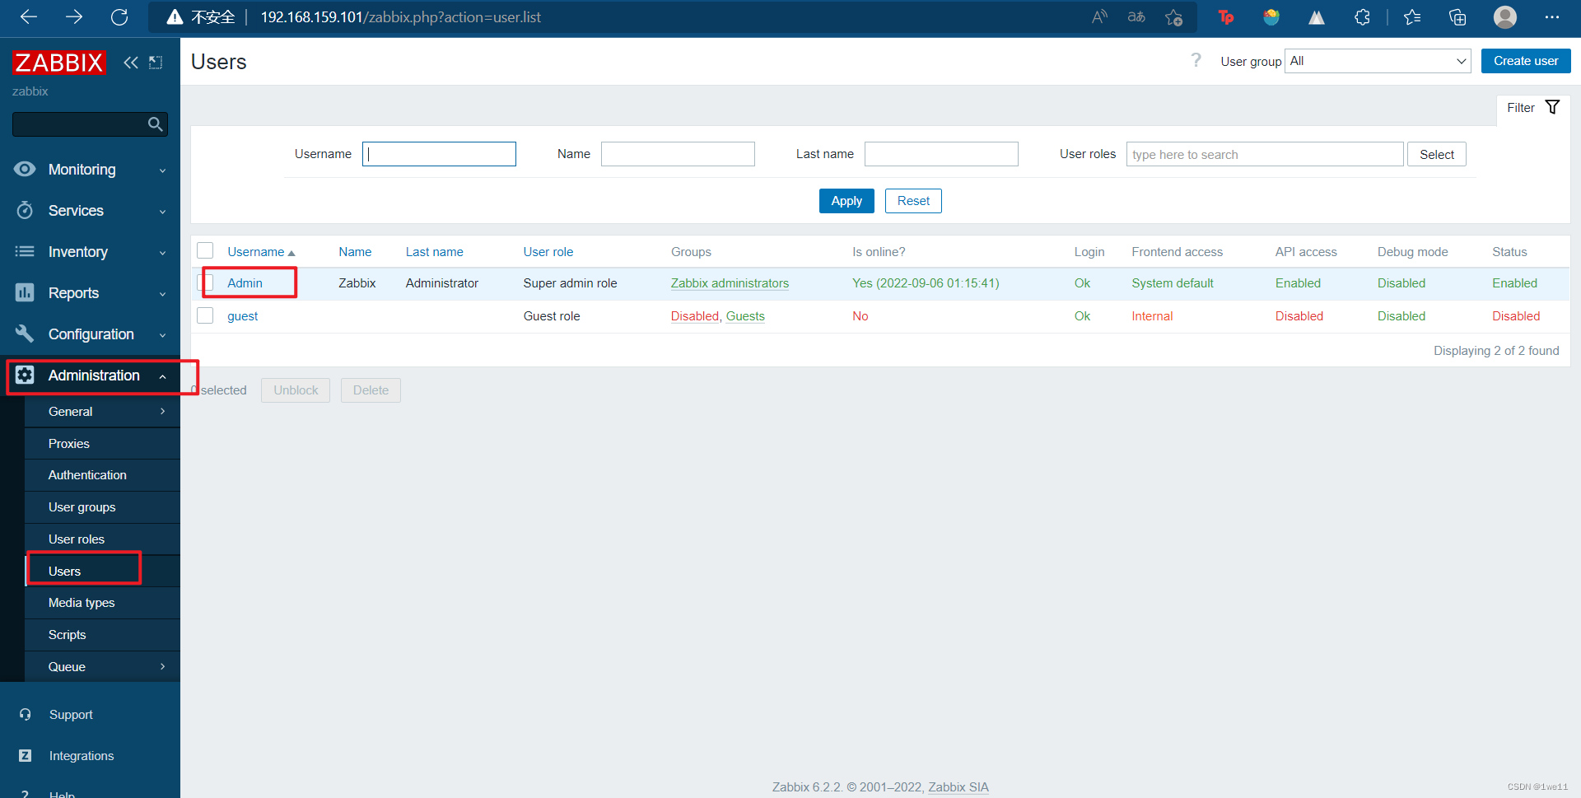The image size is (1581, 798).
Task: Focus the Name filter field
Action: click(678, 154)
